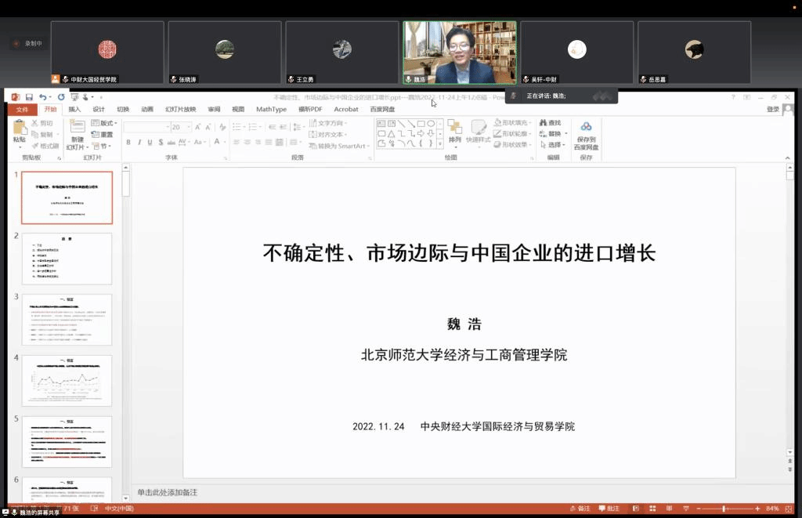Toggle Bold formatting button
The width and height of the screenshot is (802, 518).
pos(128,143)
